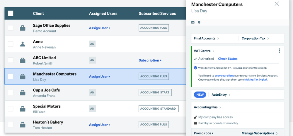Check the ABC Limited row checkbox
This screenshot has height=136, width=293.
click(x=11, y=60)
